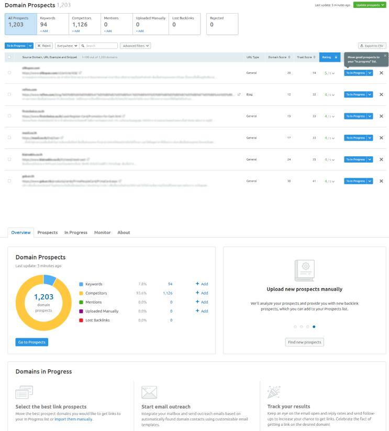Open the Update prospects dropdown arrow
The width and height of the screenshot is (389, 431).
pos(383,5)
